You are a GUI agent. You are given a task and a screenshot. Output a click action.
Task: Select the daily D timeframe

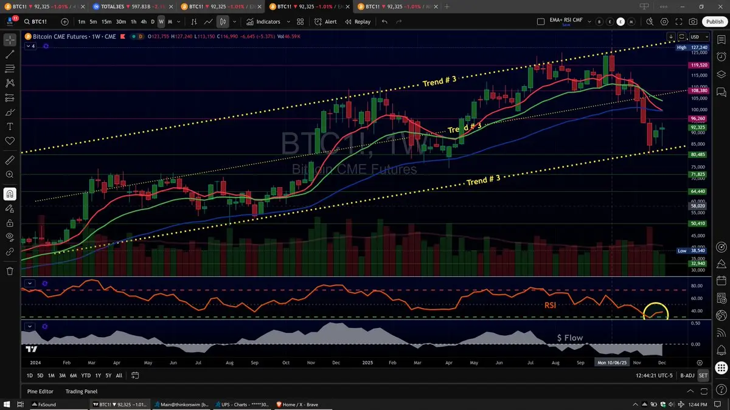click(x=153, y=21)
